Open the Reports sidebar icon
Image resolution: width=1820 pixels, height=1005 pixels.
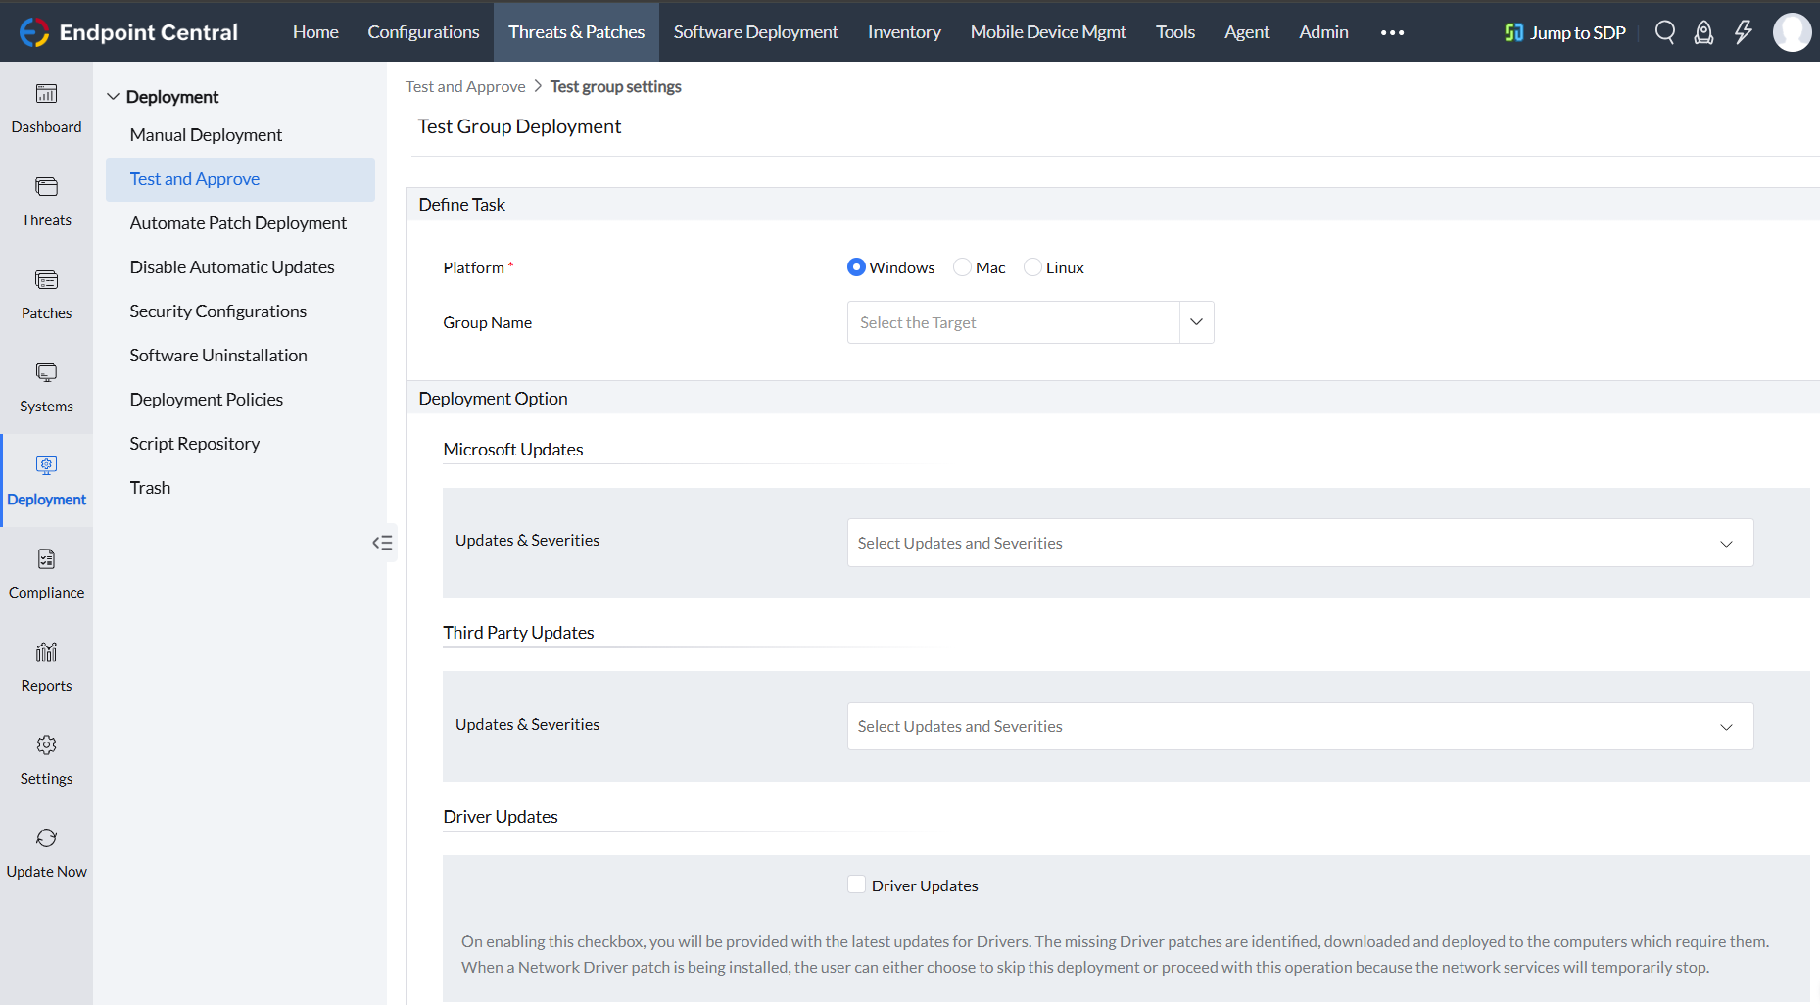[46, 652]
